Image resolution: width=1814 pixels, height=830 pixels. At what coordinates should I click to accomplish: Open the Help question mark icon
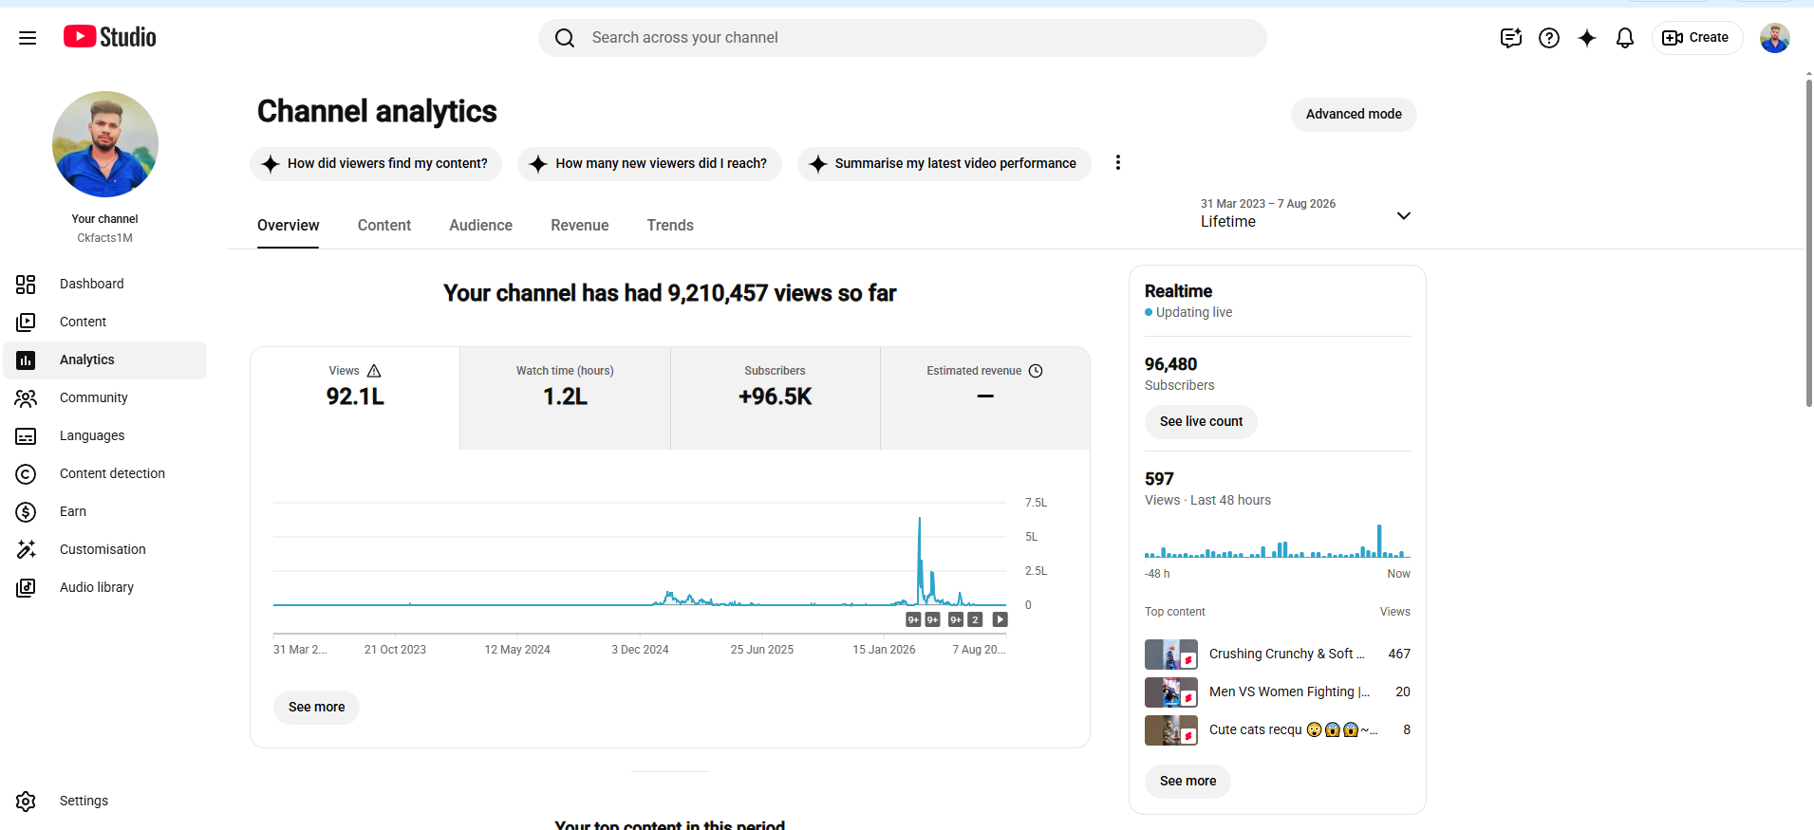point(1549,38)
